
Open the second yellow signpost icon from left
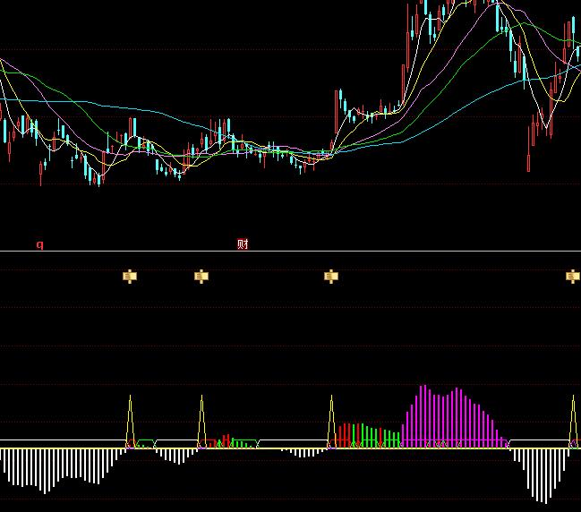click(201, 277)
